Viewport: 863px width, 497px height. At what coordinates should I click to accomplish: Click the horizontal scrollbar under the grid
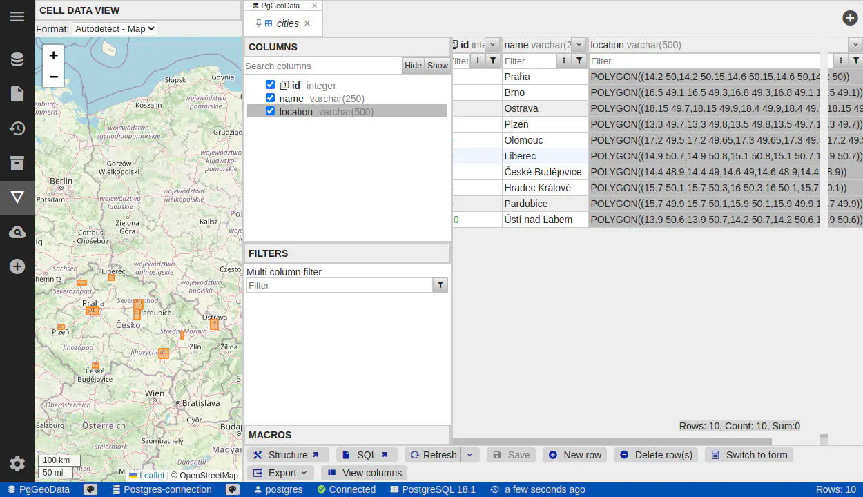point(612,442)
